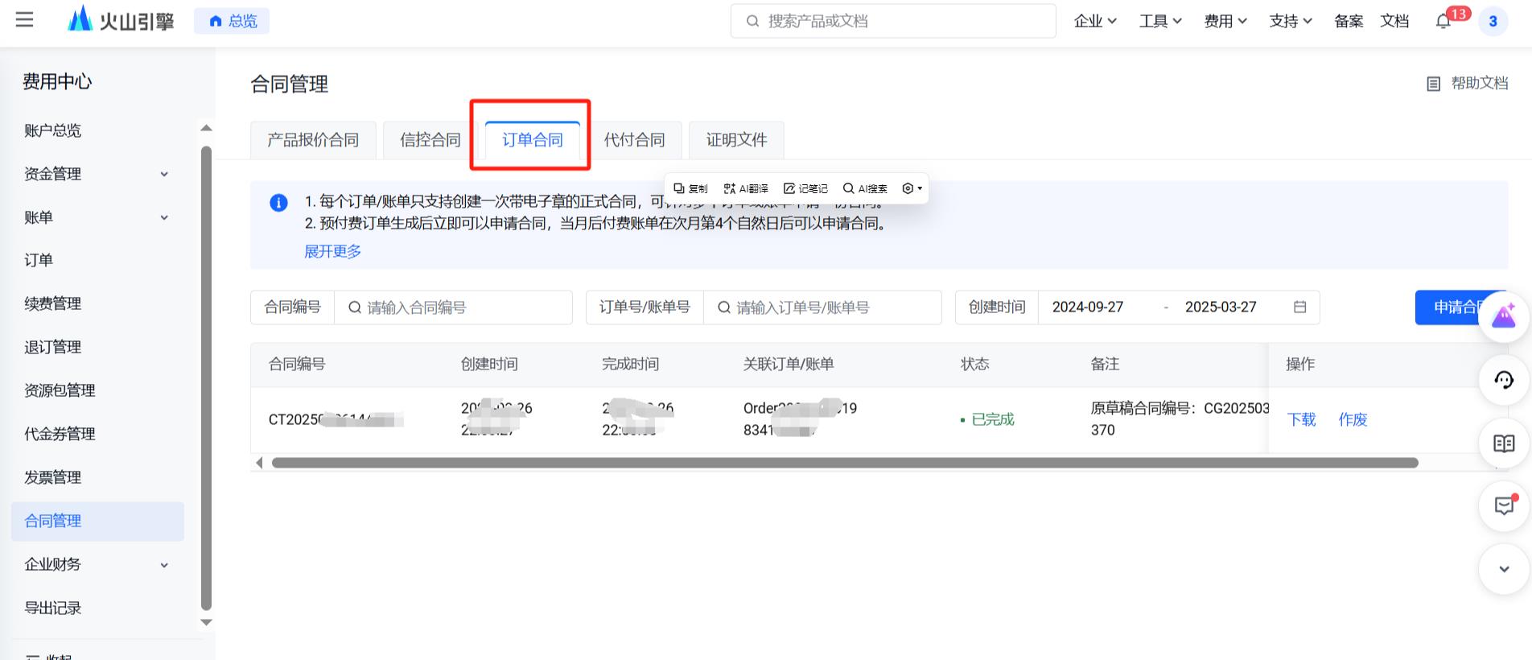Open the documentation book floating icon
Viewport: 1532px width, 660px height.
point(1503,443)
